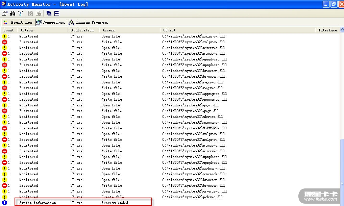Click the colored dots icon on Event Log tab
Image resolution: width=344 pixels, height=206 pixels.
[5, 22]
